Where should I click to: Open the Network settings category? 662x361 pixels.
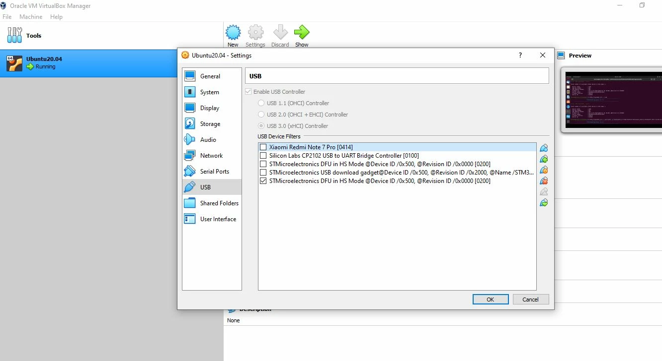212,156
